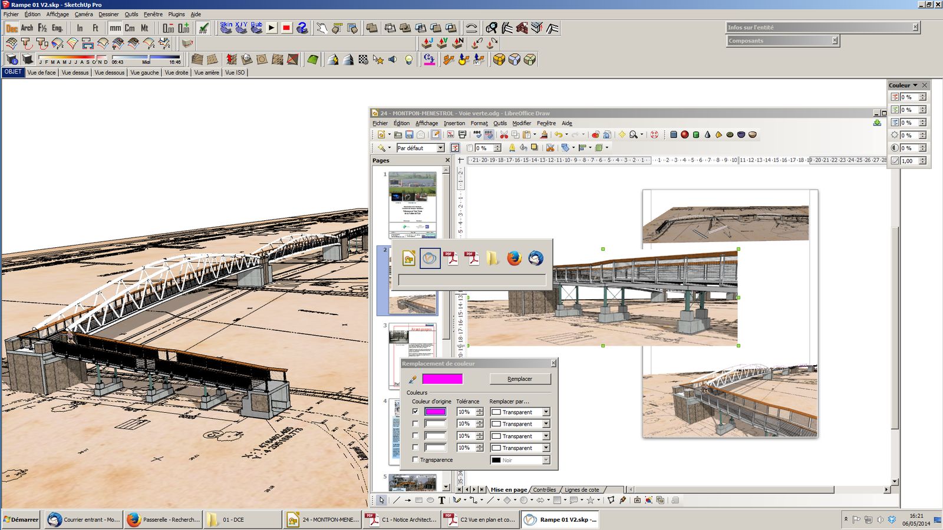The width and height of the screenshot is (943, 530).
Task: Open the first 'Transparent' replace-by dropdown
Action: [x=546, y=412]
